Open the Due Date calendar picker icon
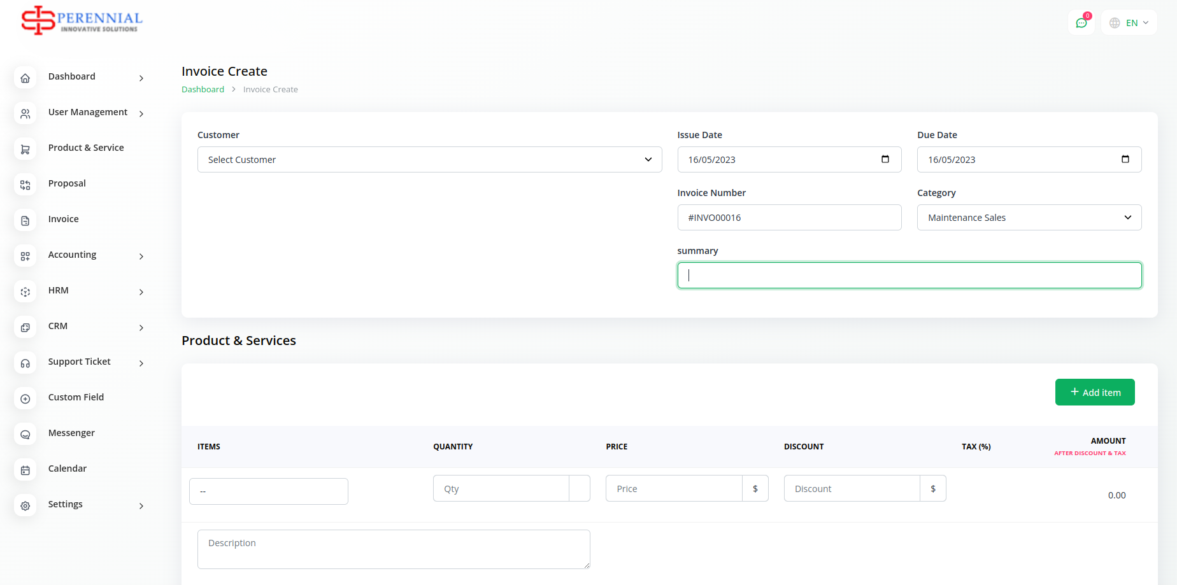This screenshot has height=585, width=1177. coord(1125,159)
